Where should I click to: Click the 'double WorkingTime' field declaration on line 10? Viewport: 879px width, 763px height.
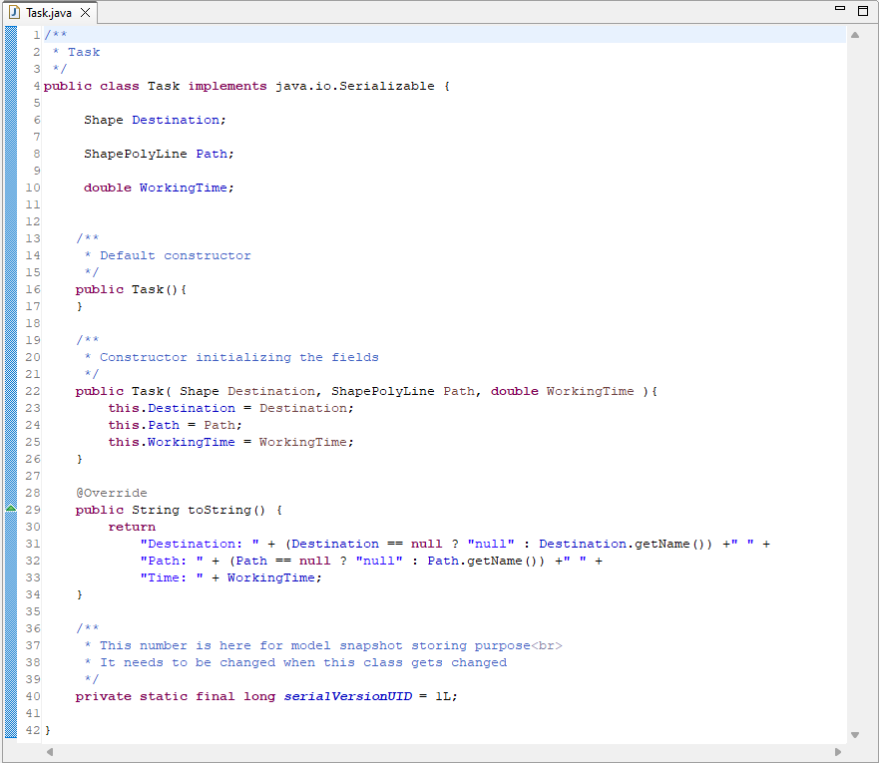pos(159,188)
